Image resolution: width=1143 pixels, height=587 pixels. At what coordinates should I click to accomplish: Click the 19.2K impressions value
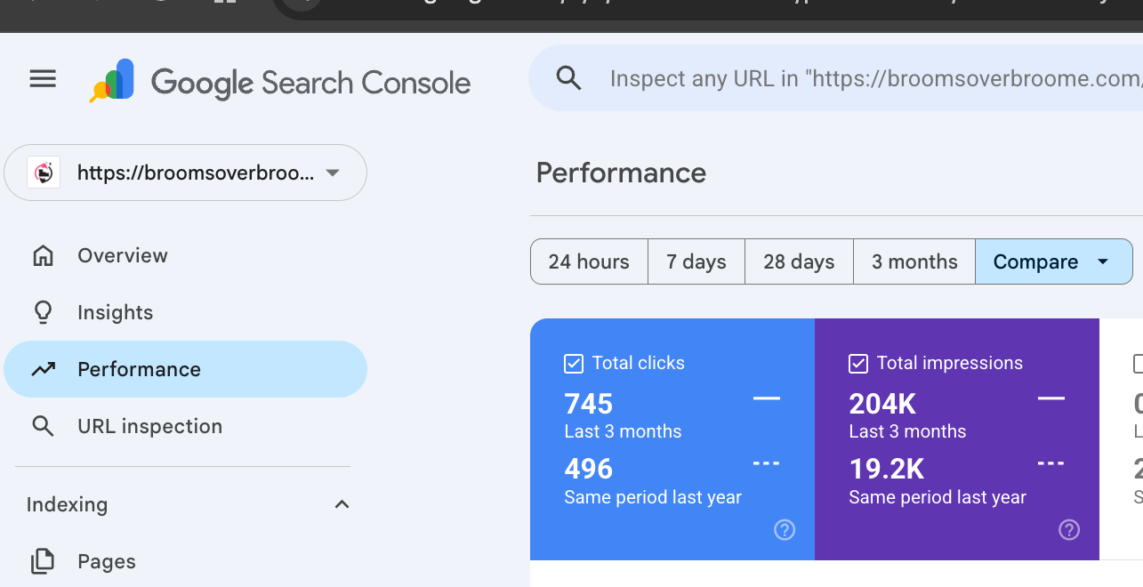coord(887,469)
